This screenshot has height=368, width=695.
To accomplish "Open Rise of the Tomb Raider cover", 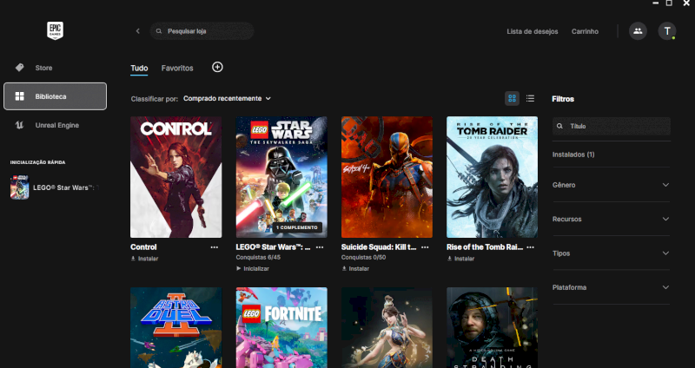I will (x=492, y=177).
